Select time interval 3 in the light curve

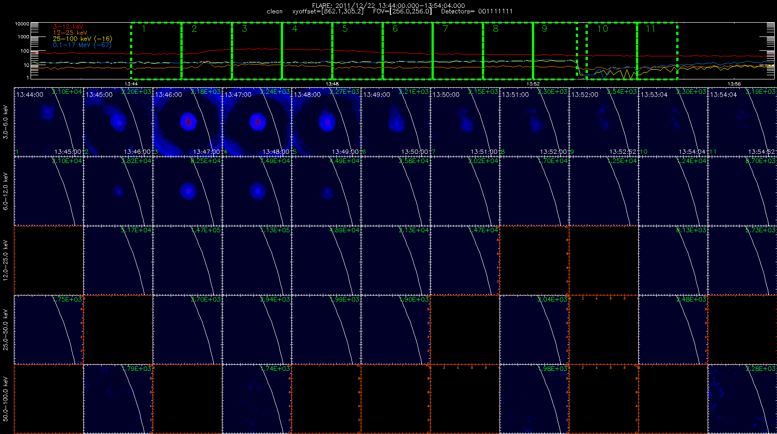(x=257, y=50)
